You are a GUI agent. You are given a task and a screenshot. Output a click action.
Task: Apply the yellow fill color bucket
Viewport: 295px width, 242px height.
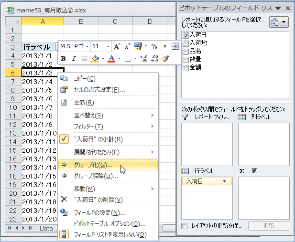pyautogui.click(x=96, y=59)
